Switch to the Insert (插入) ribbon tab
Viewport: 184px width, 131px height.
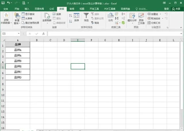pyautogui.click(x=27, y=9)
